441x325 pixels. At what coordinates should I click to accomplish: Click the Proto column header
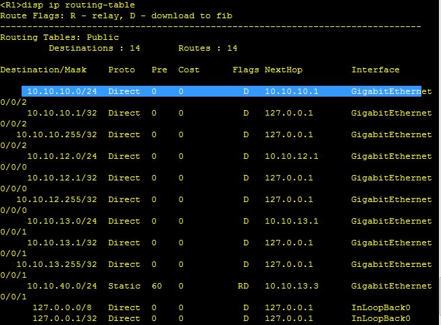pos(122,70)
